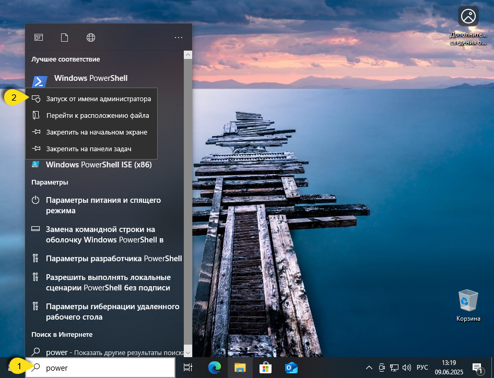Select the Web filter globe icon
Screen dimensions: 494x378
90,37
